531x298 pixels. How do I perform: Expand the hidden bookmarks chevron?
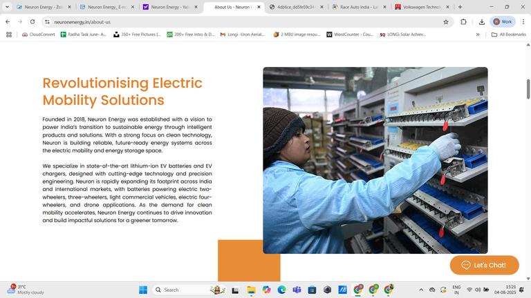pyautogui.click(x=478, y=34)
